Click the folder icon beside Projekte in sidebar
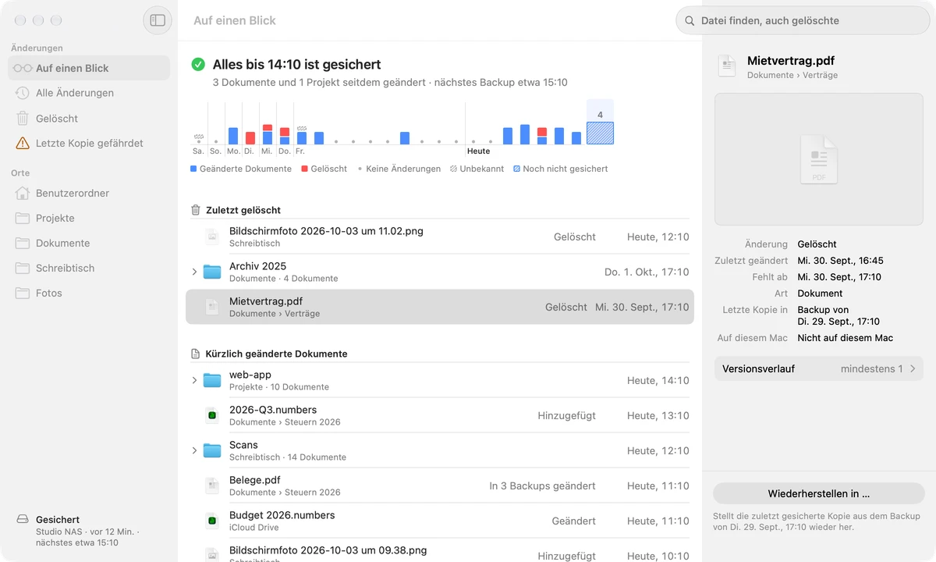936x562 pixels. pos(23,218)
